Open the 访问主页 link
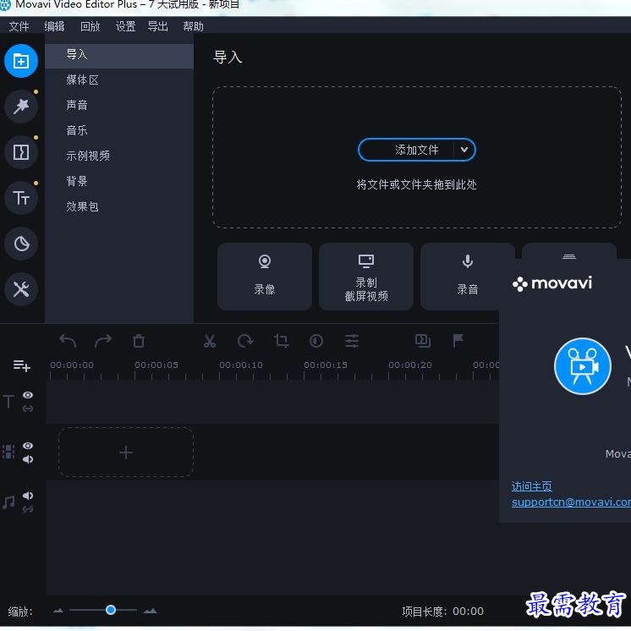The width and height of the screenshot is (631, 631). pos(531,486)
